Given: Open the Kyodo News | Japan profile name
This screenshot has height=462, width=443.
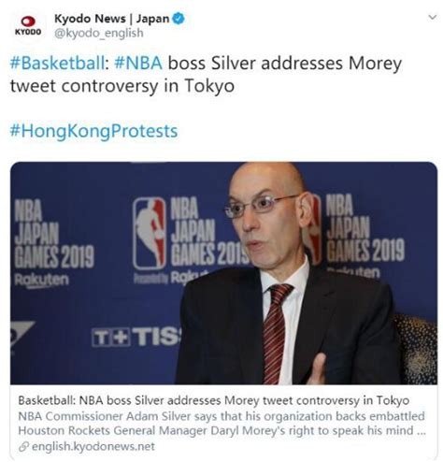Looking at the screenshot, I should (112, 19).
